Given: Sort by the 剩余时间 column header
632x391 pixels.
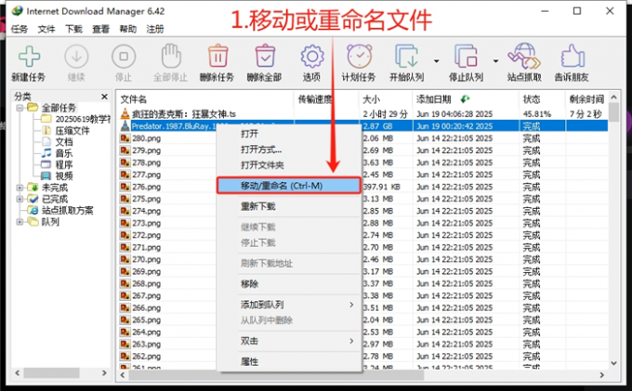Looking at the screenshot, I should 586,99.
